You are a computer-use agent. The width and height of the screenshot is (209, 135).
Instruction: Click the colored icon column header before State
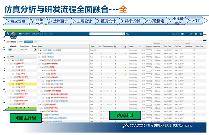point(125,47)
